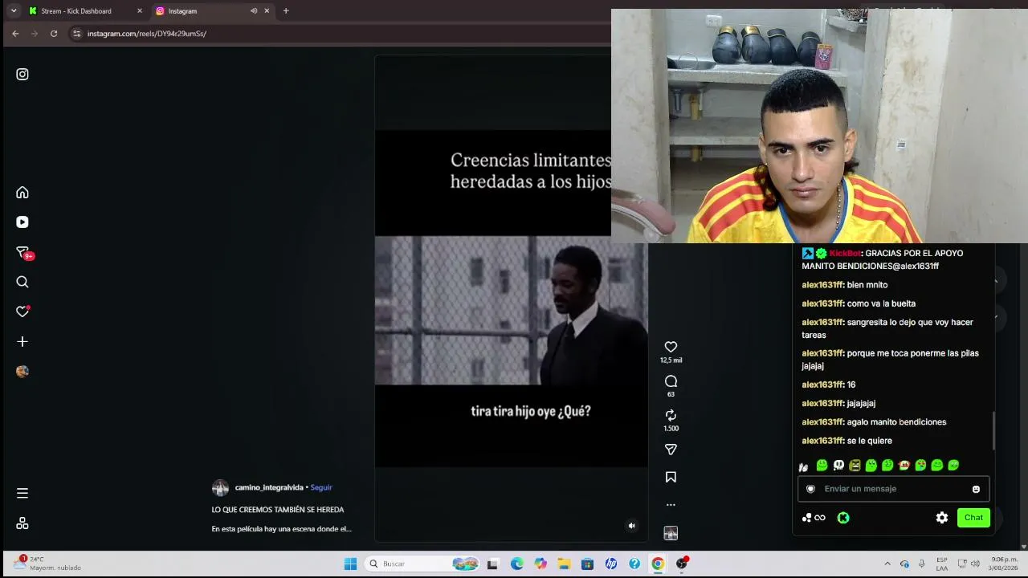Open the Instagram More hamburger menu
Image resolution: width=1028 pixels, height=578 pixels.
point(22,493)
